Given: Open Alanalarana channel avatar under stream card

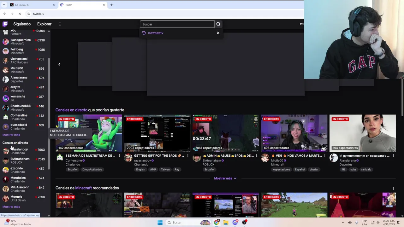Looking at the screenshot, I should coord(334,158).
